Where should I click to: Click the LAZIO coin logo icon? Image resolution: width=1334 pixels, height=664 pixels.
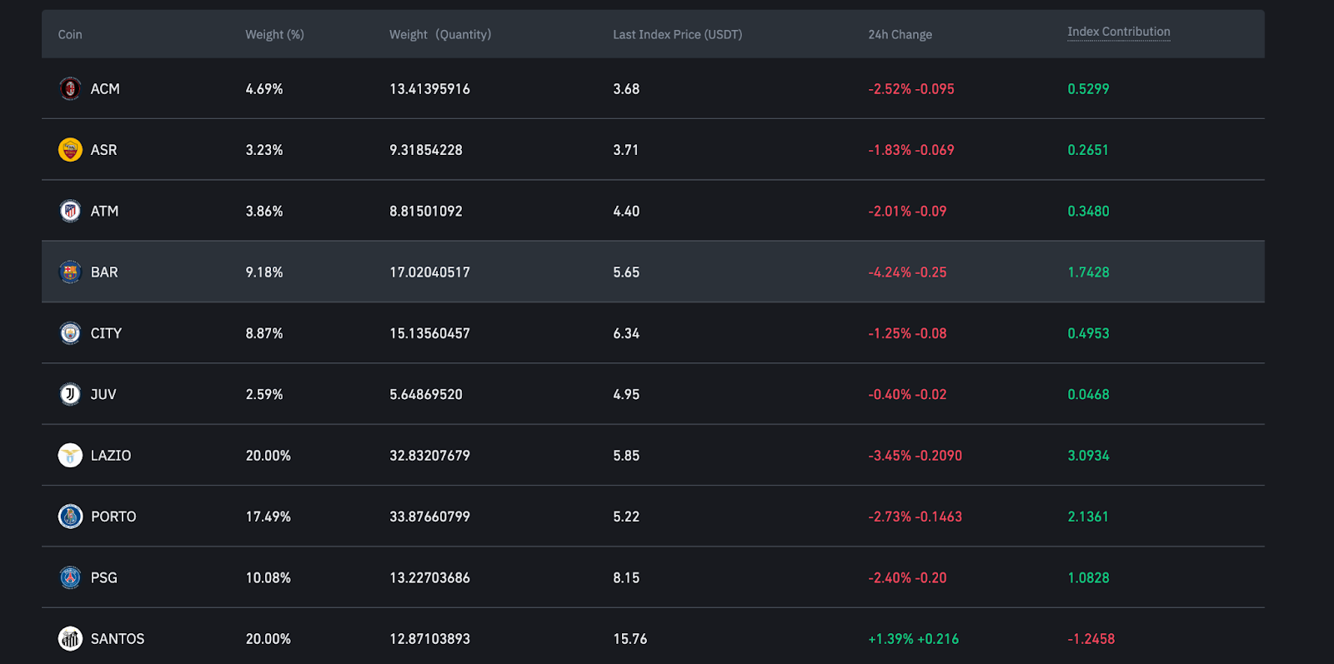70,455
